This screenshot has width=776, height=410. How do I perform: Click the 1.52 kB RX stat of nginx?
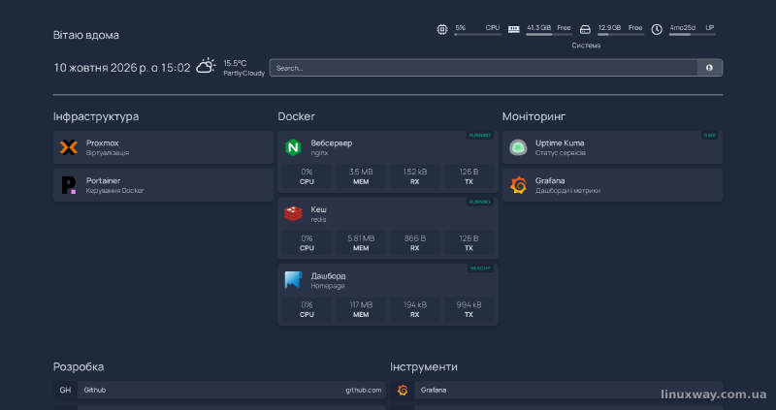pos(415,176)
